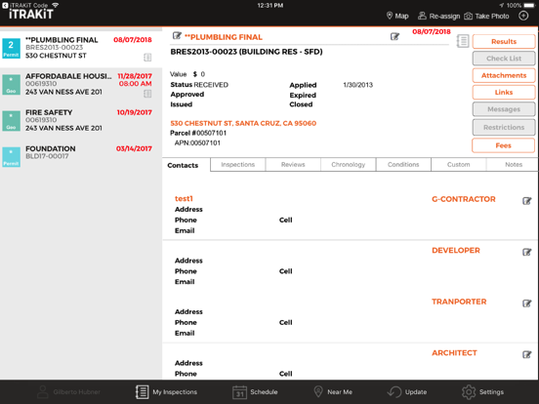The height and width of the screenshot is (404, 539).
Task: Open the Map location pin icon
Action: pos(390,16)
